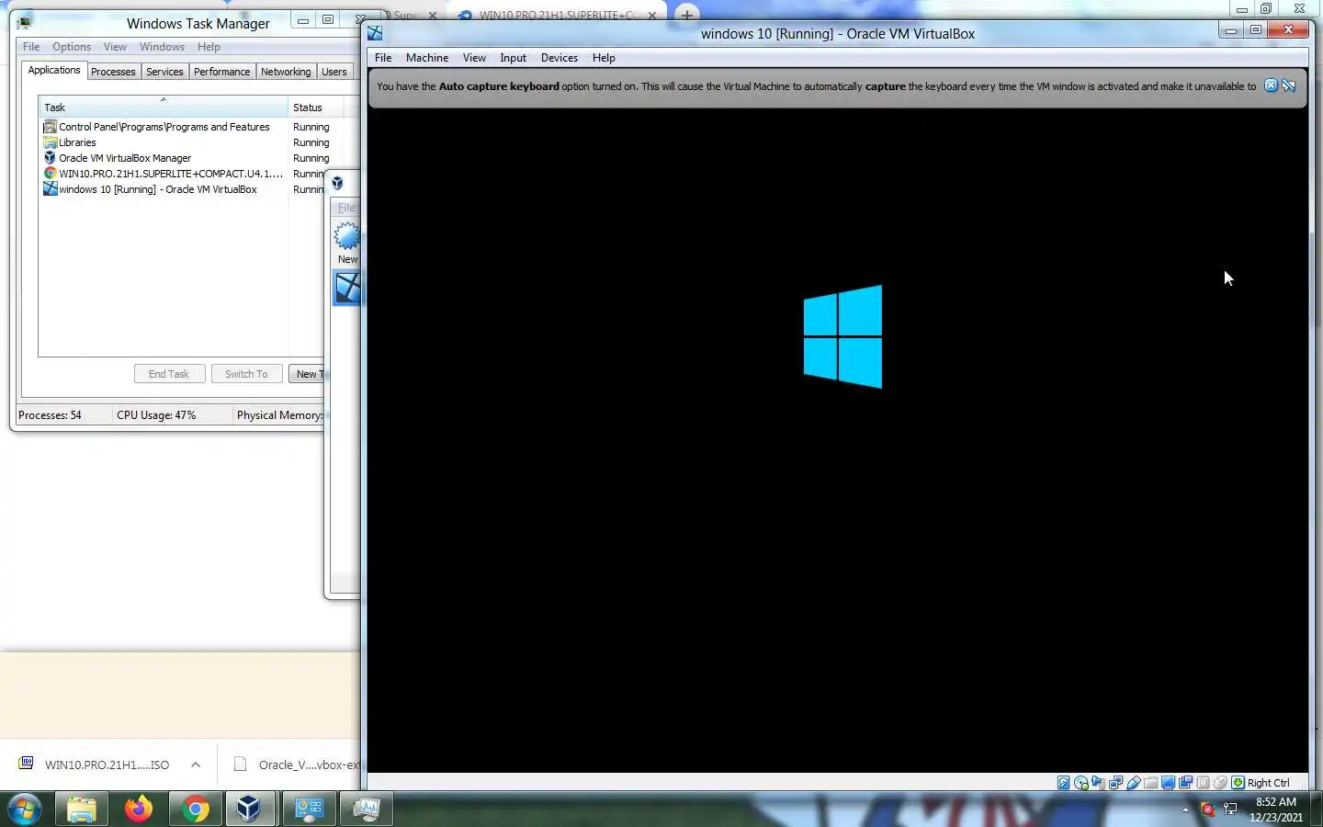The image size is (1323, 827).
Task: Click display monitor icon in VirtualBox status bar
Action: tap(1168, 783)
